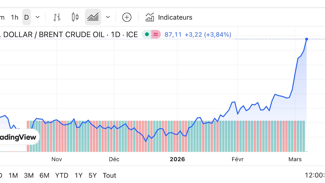Click the last price point on the line
The width and height of the screenshot is (325, 183).
[307, 39]
